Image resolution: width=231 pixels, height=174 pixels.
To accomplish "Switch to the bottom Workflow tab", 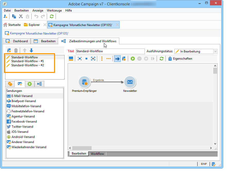I will pyautogui.click(x=97, y=154).
